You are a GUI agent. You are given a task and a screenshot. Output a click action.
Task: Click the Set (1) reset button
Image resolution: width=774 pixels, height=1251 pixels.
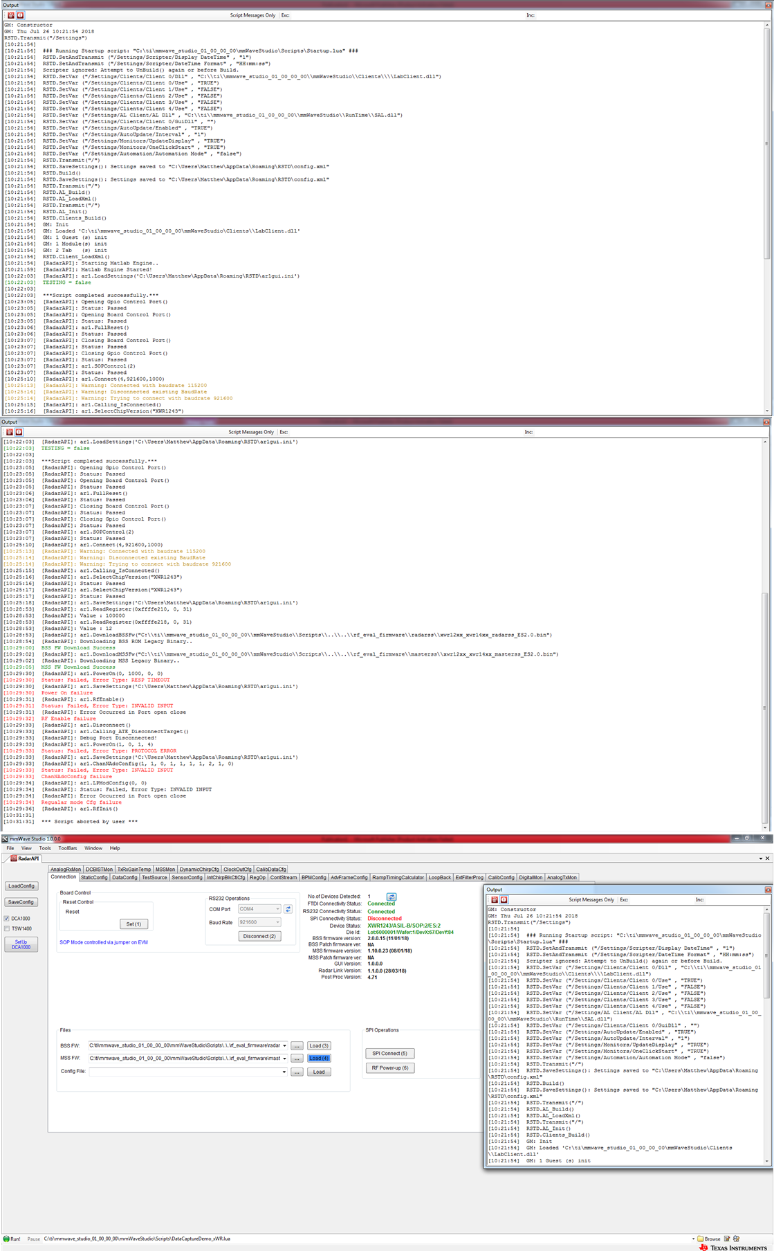coord(133,924)
